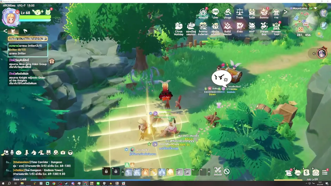Open the Mountains map dropdown arrow
Viewport: 331px width, 186px height.
pos(315,8)
